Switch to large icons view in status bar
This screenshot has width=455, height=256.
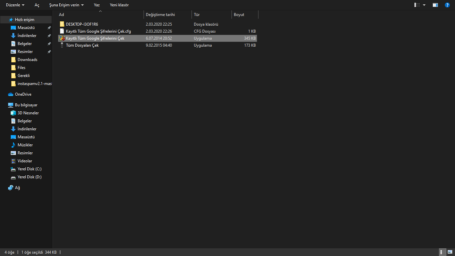(450, 252)
